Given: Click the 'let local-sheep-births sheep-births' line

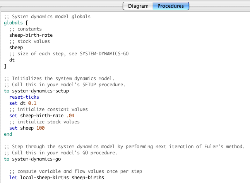Looking at the screenshot, I should pyautogui.click(x=57, y=178).
